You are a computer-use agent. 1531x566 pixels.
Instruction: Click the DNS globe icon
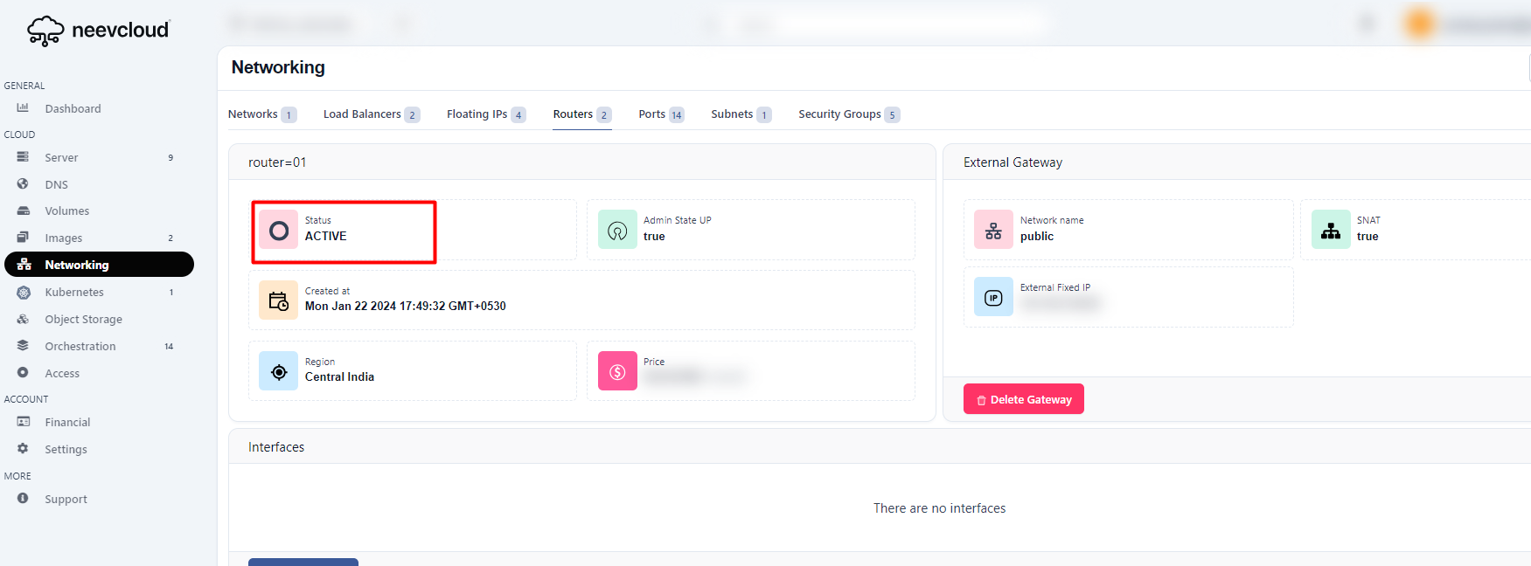pyautogui.click(x=23, y=184)
